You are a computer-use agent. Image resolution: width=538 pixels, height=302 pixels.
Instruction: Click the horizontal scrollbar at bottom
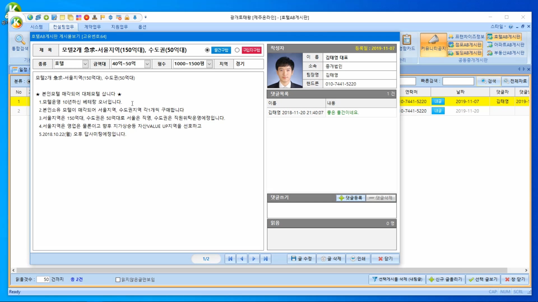coord(262,270)
